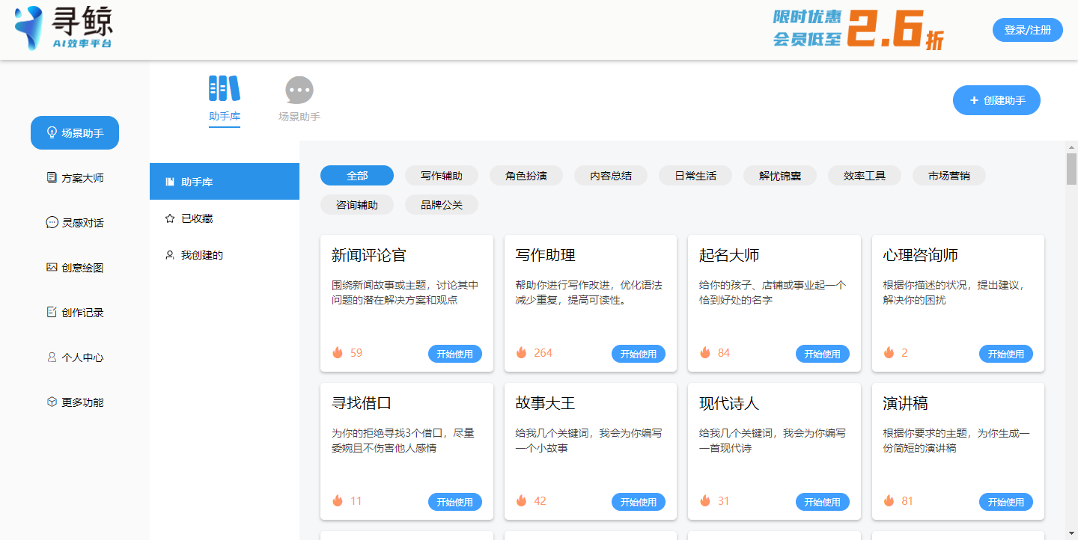Click the 创建助手 button
The width and height of the screenshot is (1078, 540).
(x=996, y=100)
